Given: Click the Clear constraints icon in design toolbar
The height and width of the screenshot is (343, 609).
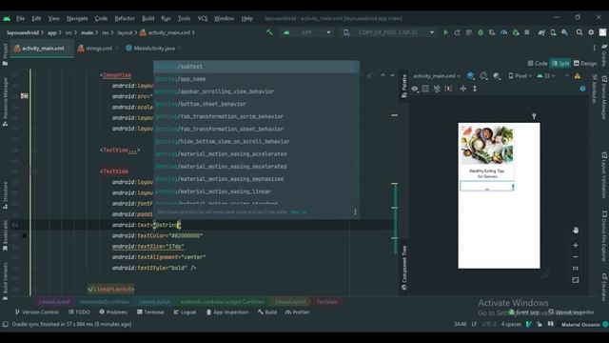Looking at the screenshot, I should [x=437, y=89].
